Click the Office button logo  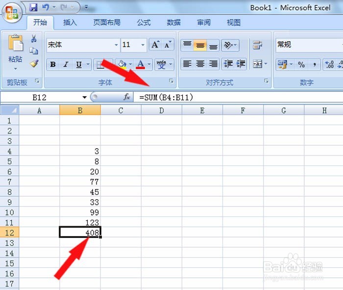(x=12, y=12)
